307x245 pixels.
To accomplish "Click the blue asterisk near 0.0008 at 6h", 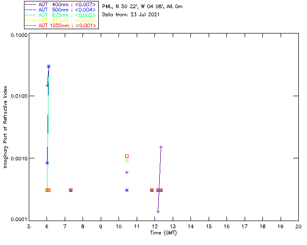I will (x=47, y=163).
